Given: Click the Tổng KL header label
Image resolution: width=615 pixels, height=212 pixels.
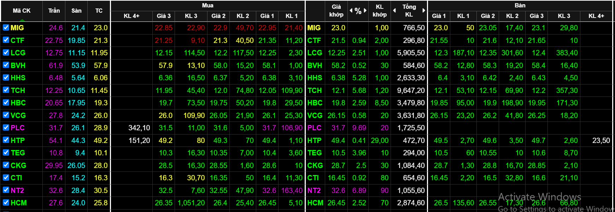Looking at the screenshot, I should tap(409, 11).
